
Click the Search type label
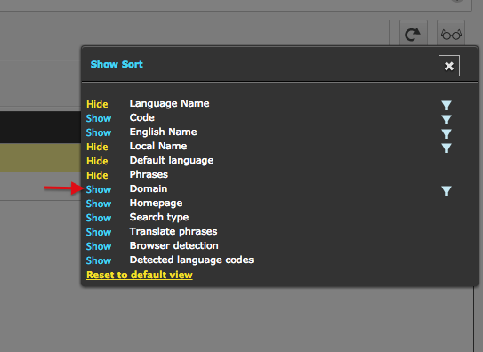pos(159,217)
